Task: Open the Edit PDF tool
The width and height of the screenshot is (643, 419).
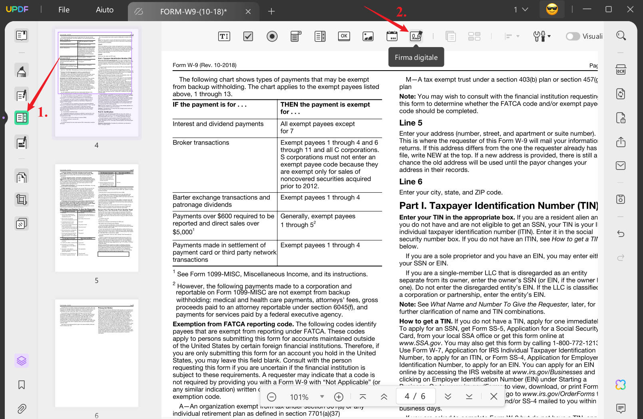Action: (22, 95)
